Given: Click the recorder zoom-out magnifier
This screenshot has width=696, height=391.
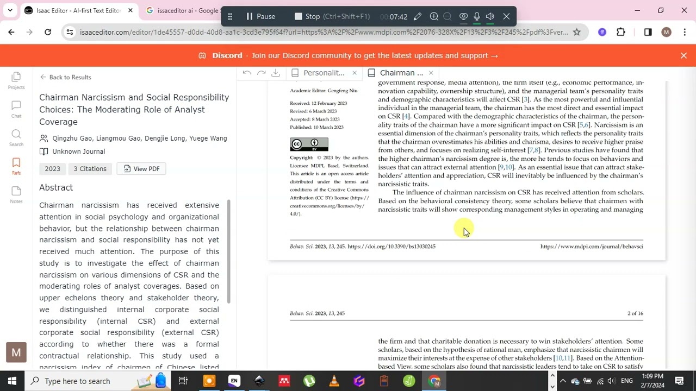Looking at the screenshot, I should [448, 16].
